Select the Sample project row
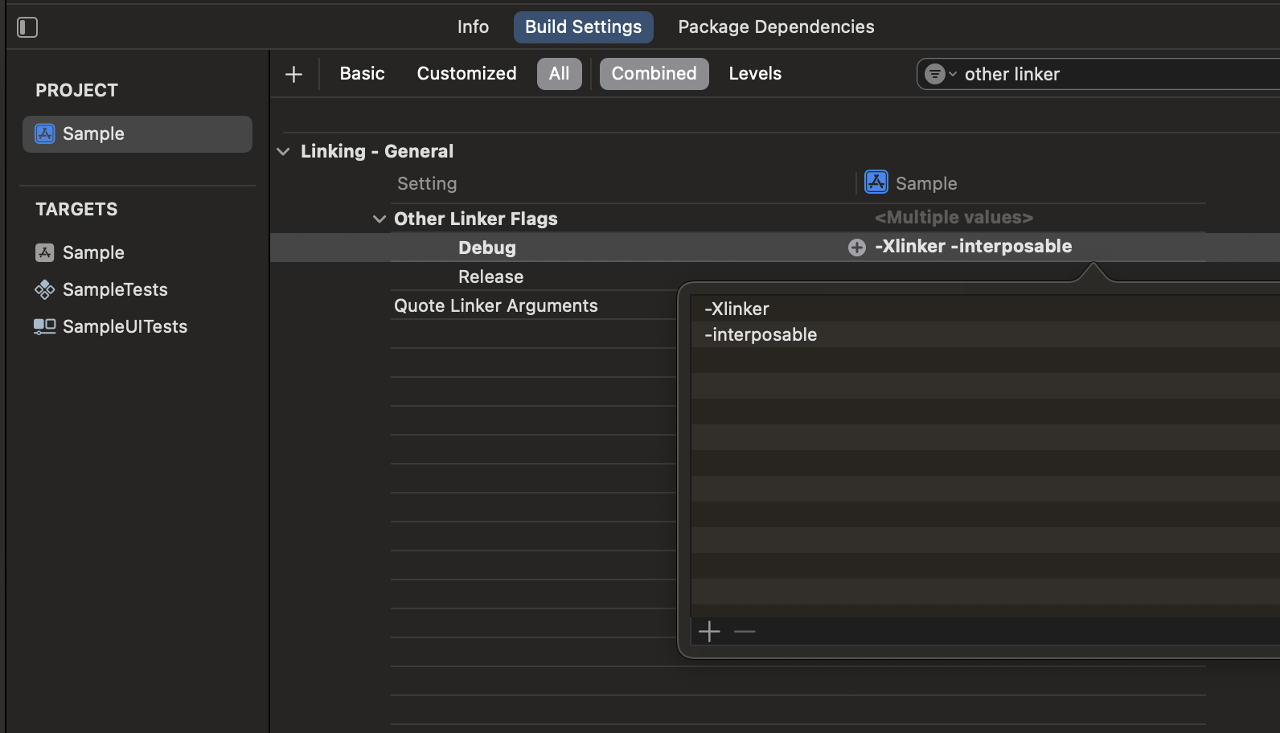1280x733 pixels. [x=137, y=133]
